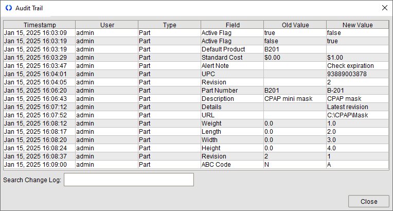Image resolution: width=393 pixels, height=211 pixels.
Task: Click the Description field cell
Action: (231, 99)
